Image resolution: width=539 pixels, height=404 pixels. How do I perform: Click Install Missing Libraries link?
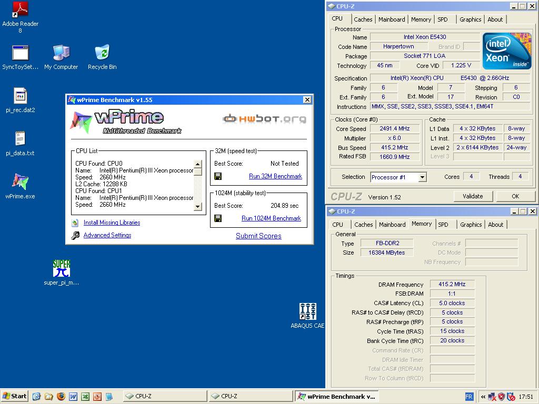(112, 223)
